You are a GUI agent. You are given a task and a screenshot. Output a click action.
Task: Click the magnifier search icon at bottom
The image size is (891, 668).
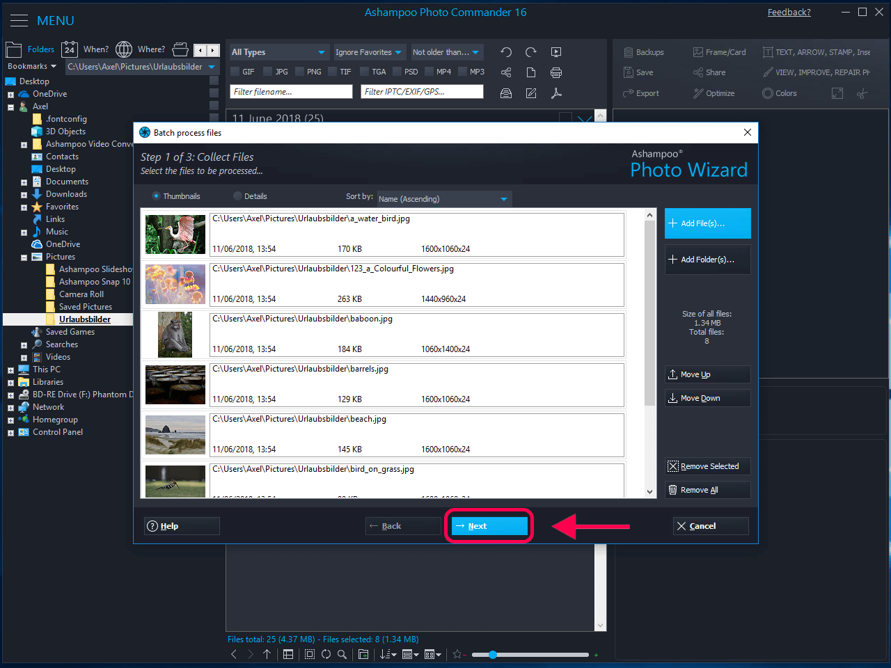pos(342,654)
